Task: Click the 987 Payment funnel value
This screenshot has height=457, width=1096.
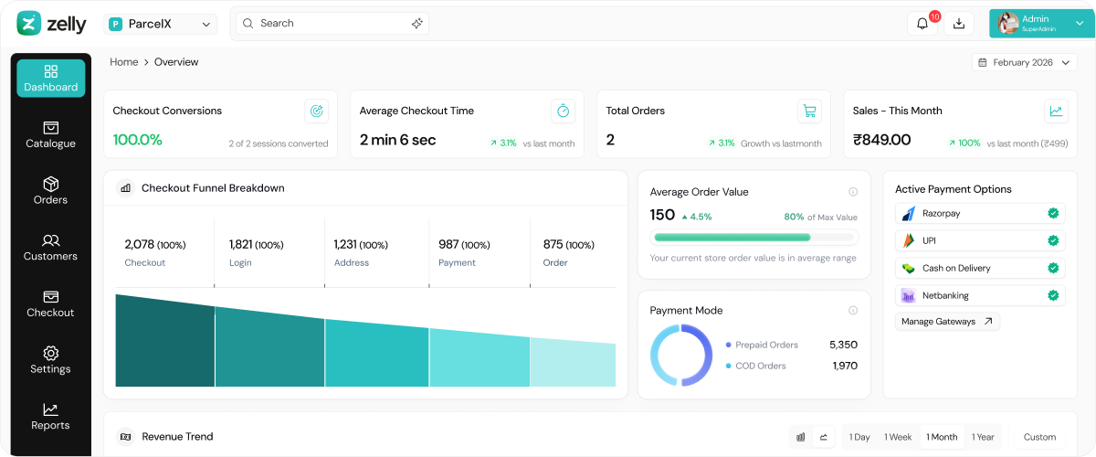Action: [464, 245]
